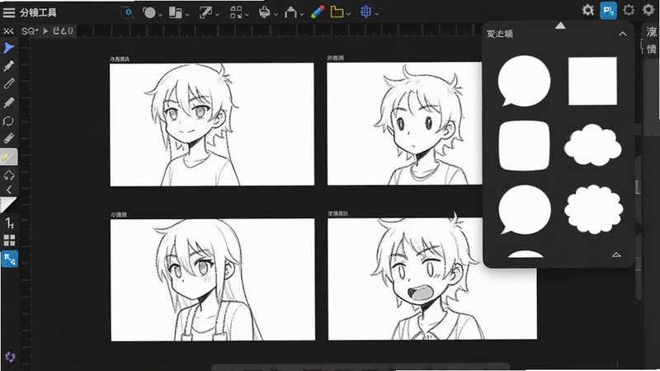Toggle the blue expand arrows button in left toolbar
Viewport: 660px width, 371px height.
[9, 259]
